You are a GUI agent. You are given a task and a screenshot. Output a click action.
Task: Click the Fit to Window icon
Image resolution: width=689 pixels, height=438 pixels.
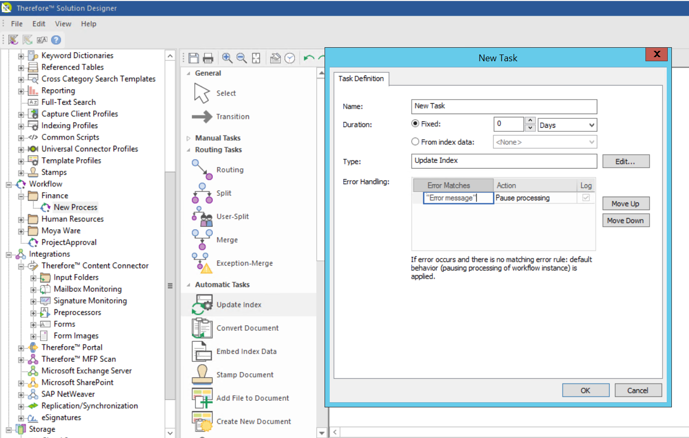tap(256, 58)
